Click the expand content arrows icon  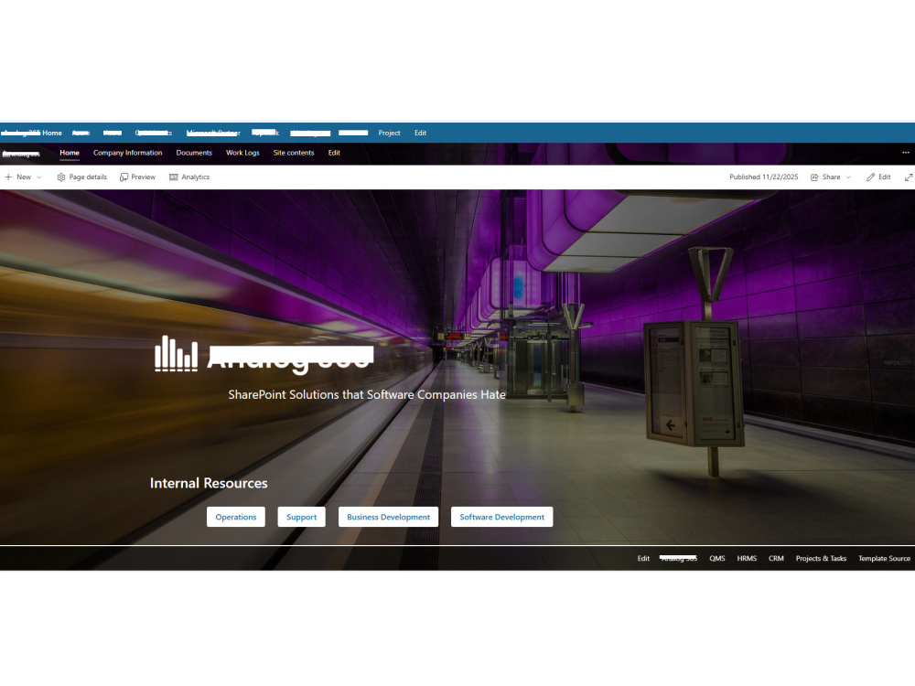[909, 177]
